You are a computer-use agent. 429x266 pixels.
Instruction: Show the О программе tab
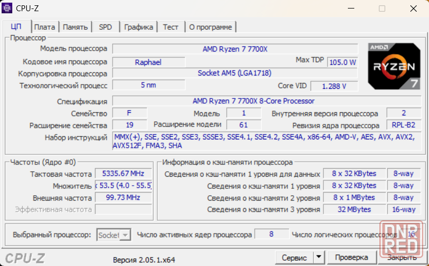pyautogui.click(x=211, y=27)
